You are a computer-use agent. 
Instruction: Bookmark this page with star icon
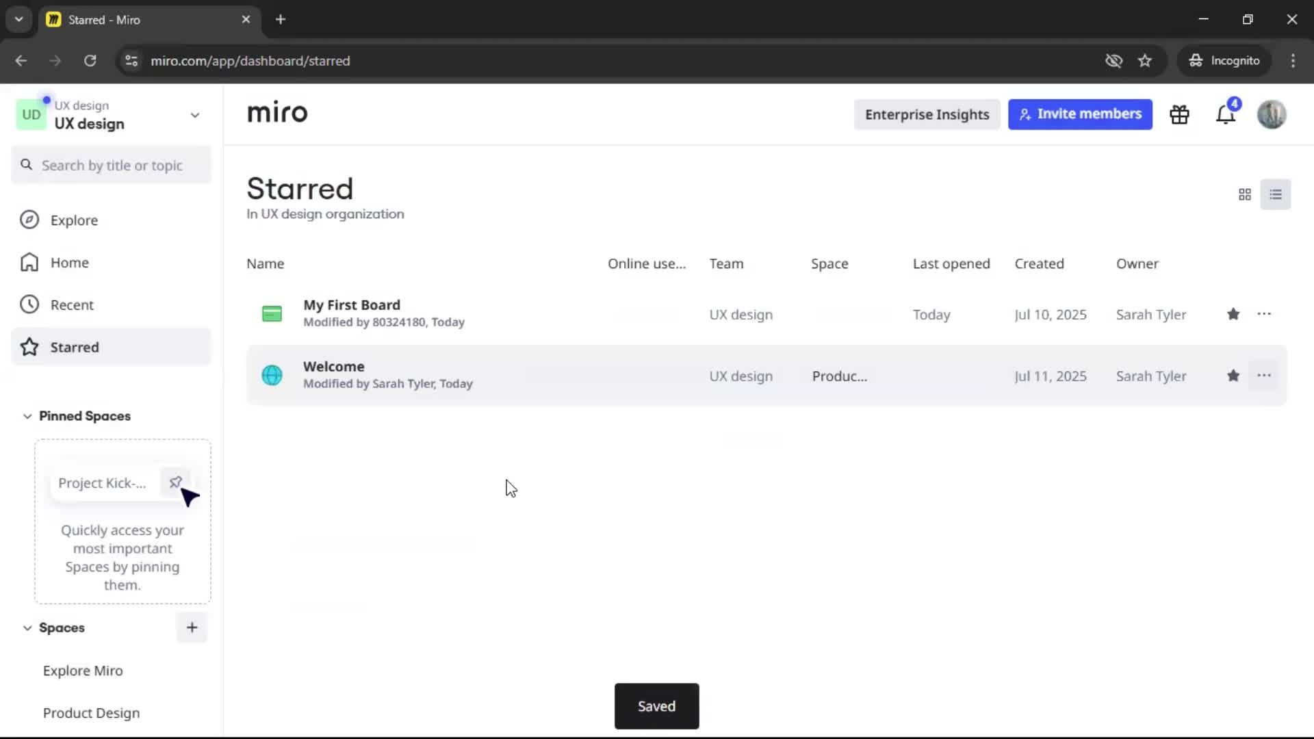[x=1145, y=60]
